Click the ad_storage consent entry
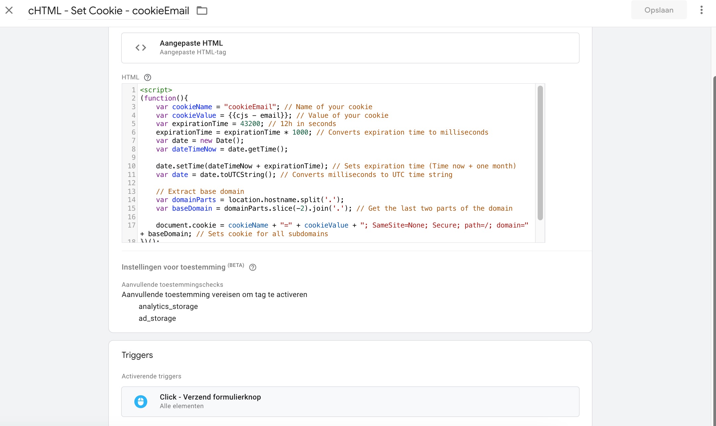 click(157, 319)
